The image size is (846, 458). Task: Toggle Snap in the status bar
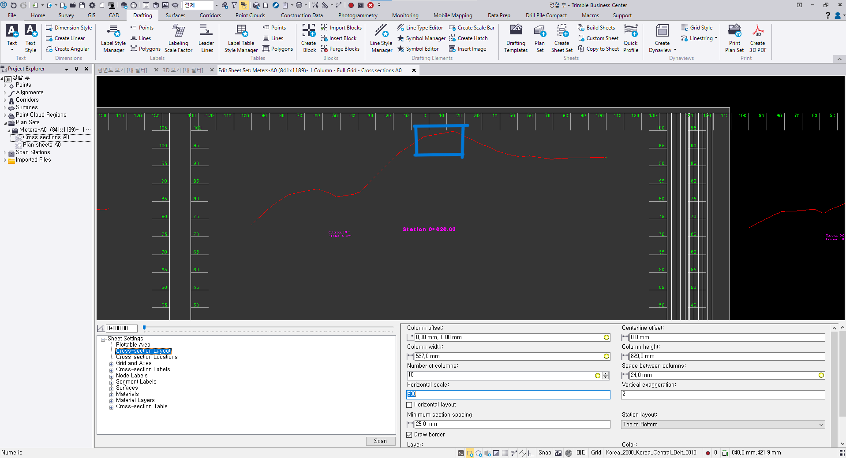tap(544, 453)
